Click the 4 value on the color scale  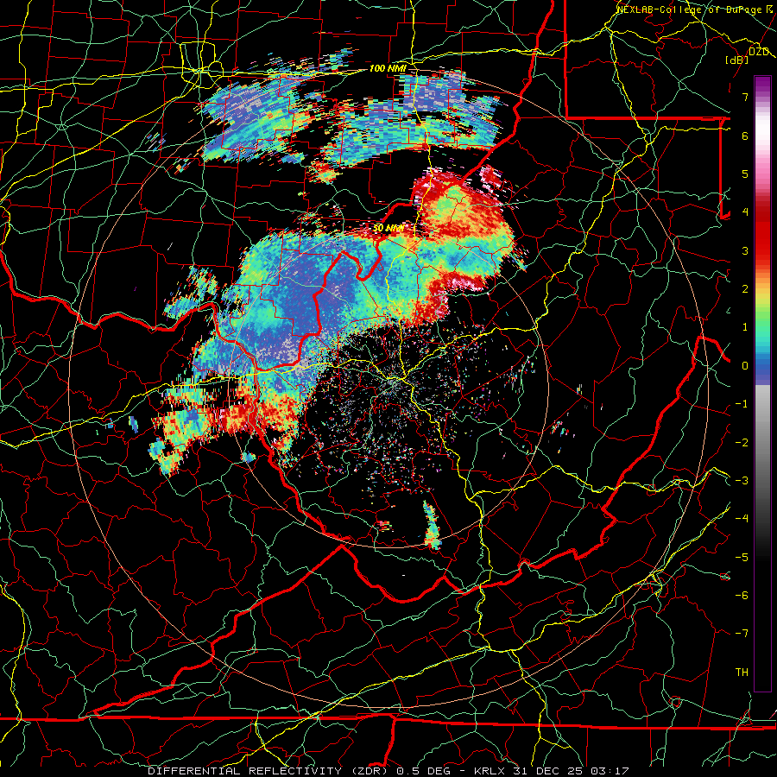point(745,212)
